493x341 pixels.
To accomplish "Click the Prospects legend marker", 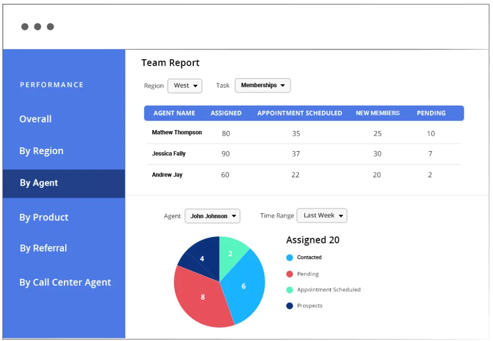I will click(x=308, y=306).
